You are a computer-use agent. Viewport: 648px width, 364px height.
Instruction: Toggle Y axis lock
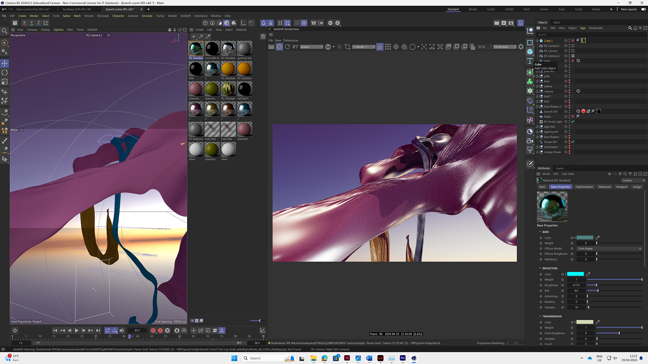31,23
